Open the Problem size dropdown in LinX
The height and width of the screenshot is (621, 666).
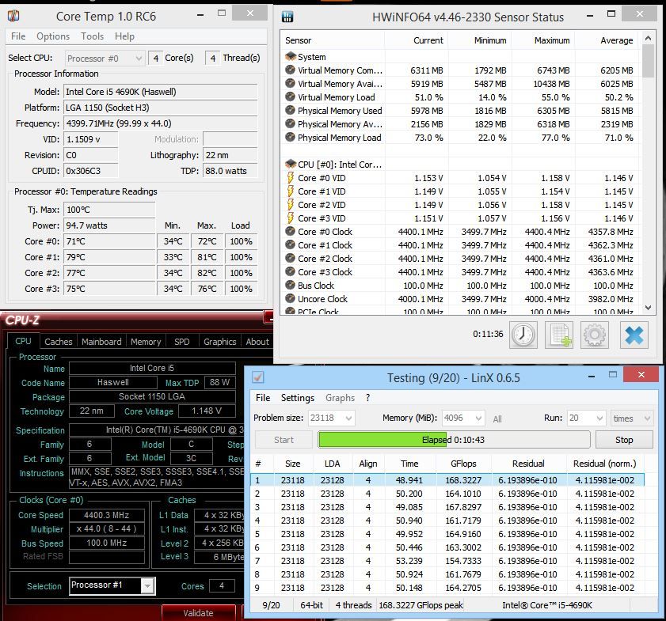[x=331, y=418]
